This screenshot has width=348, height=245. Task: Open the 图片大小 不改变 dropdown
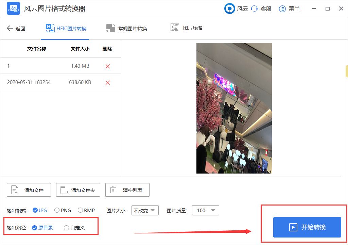pos(145,210)
